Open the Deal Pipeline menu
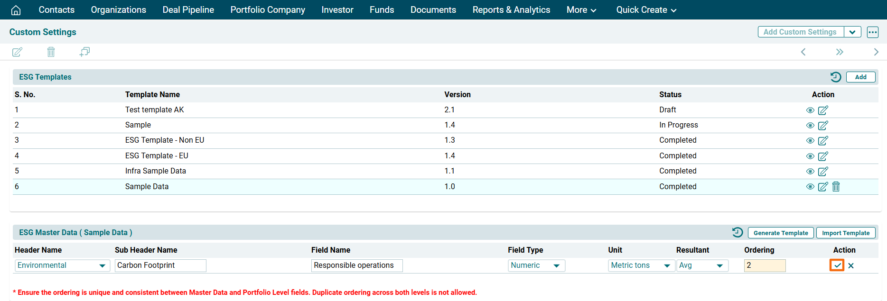Viewport: 887px width, 301px height. point(188,10)
